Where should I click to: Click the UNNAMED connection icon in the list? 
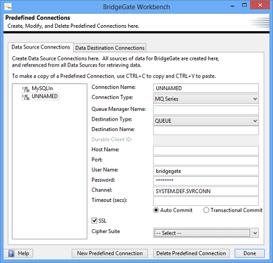pos(26,97)
